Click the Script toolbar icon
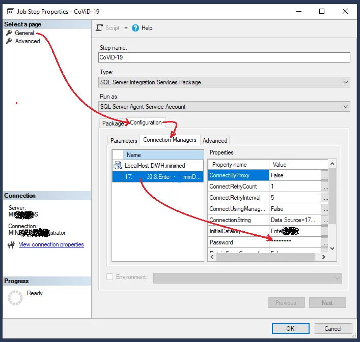The width and height of the screenshot is (360, 342). tap(99, 28)
